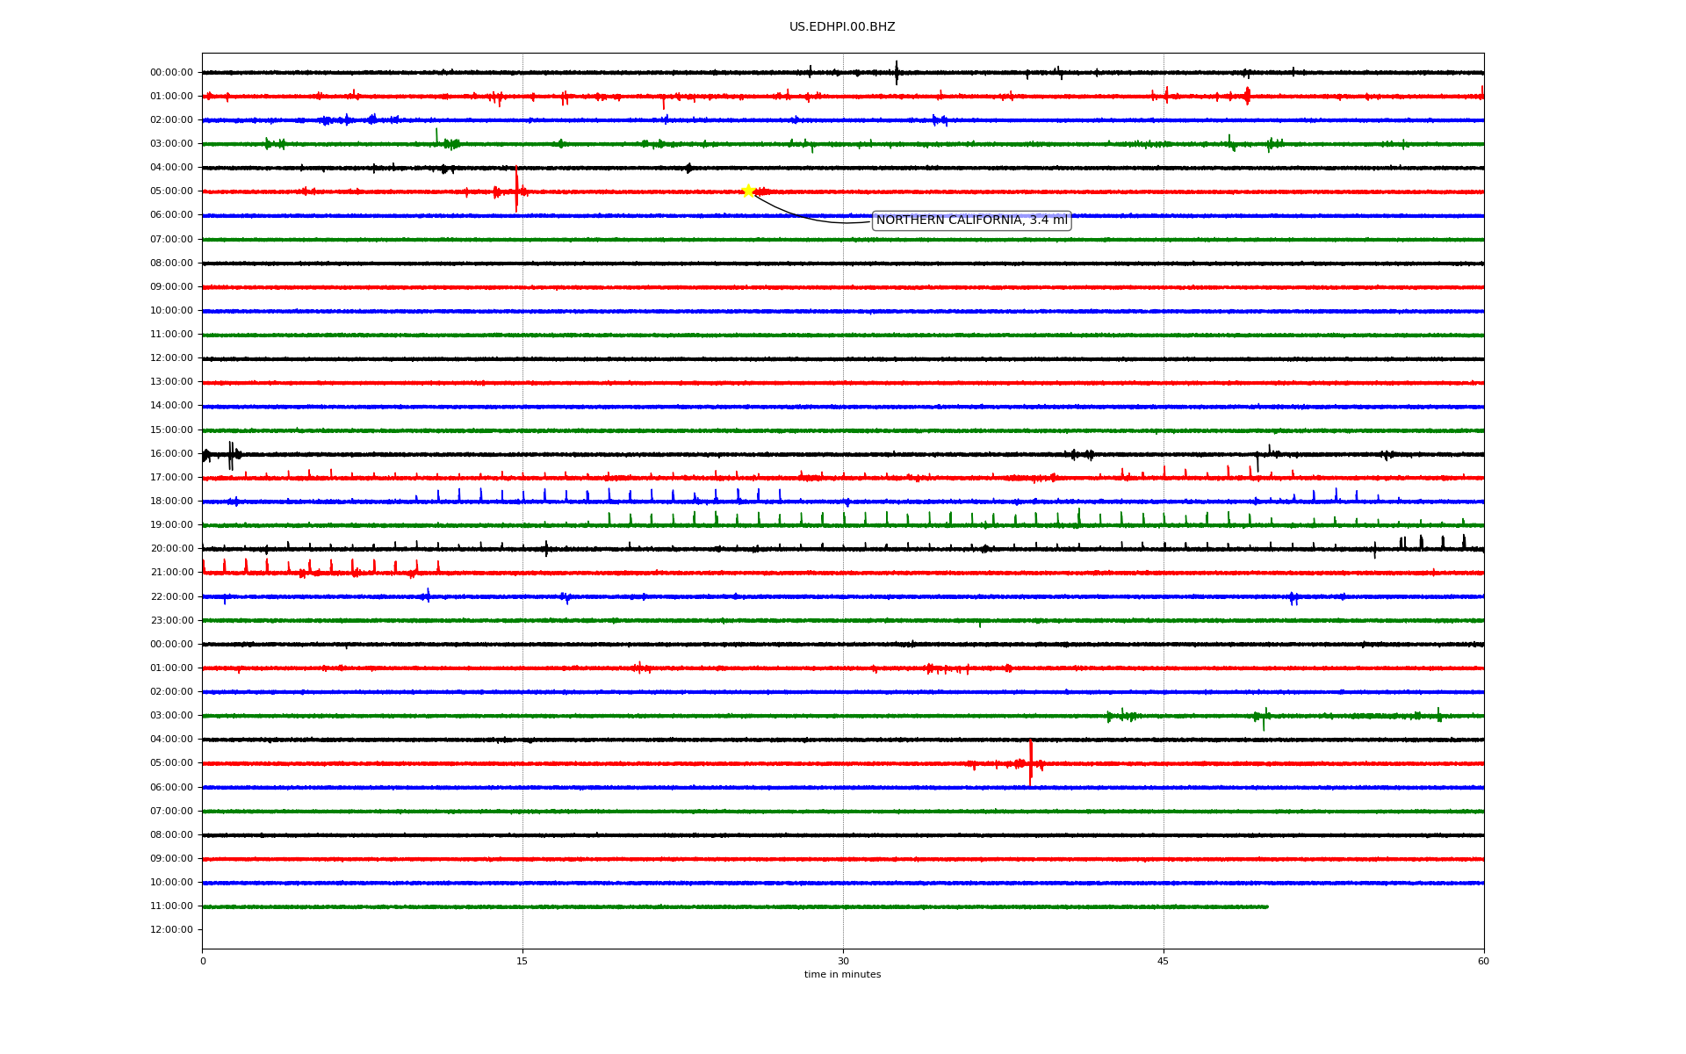The image size is (1686, 1054).
Task: Click the 30 tick label on x-axis
Action: pyautogui.click(x=843, y=962)
